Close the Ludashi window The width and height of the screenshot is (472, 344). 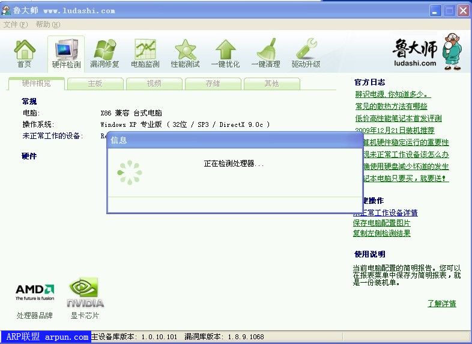pos(463,11)
